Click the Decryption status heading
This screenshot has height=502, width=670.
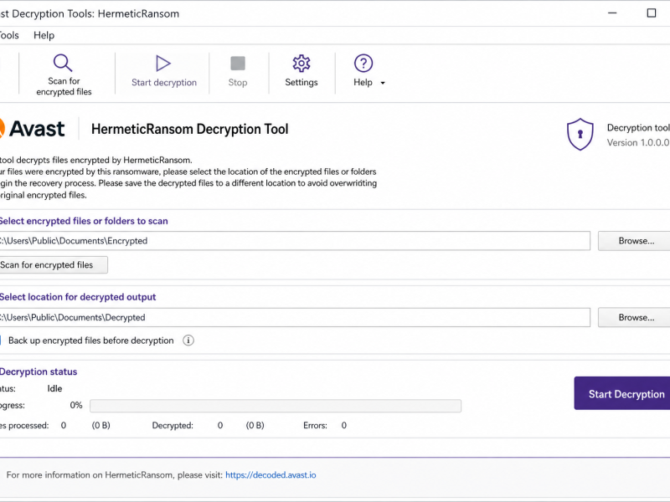coord(39,371)
